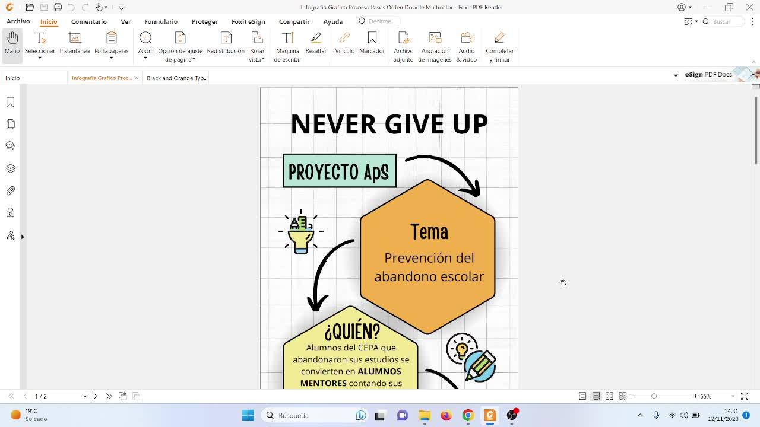Switch to the Comentario tab
Image resolution: width=760 pixels, height=427 pixels.
(x=89, y=21)
